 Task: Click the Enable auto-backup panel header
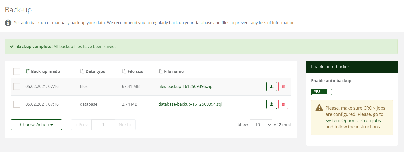coord(352,67)
